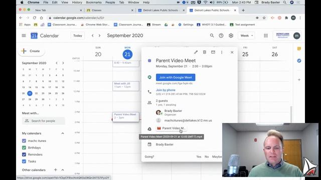Open the account avatar in Calendar
321x180 pixels.
pos(296,35)
